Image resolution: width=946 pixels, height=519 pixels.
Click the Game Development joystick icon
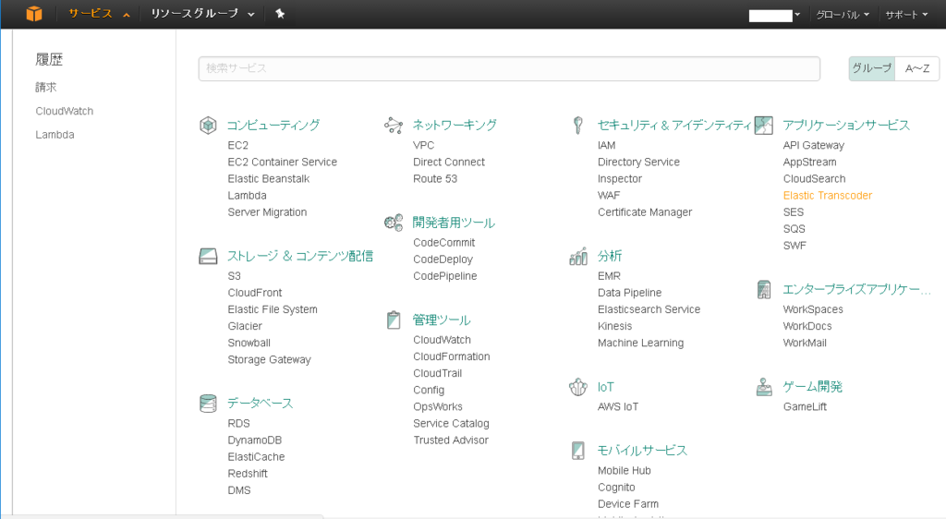click(764, 387)
